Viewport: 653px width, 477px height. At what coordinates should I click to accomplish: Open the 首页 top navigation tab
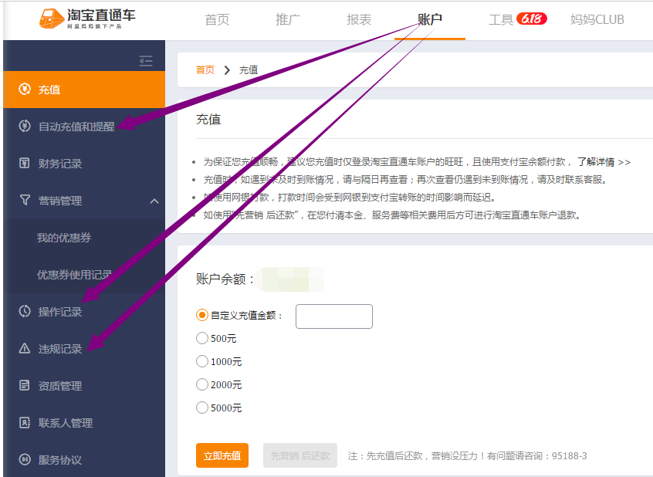click(x=217, y=19)
